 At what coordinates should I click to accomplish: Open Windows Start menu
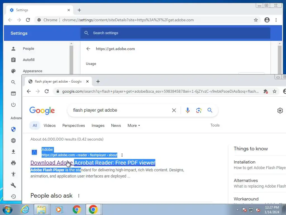[7, 209]
